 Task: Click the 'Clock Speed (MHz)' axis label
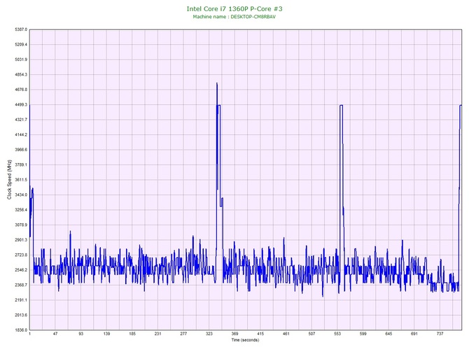click(9, 180)
